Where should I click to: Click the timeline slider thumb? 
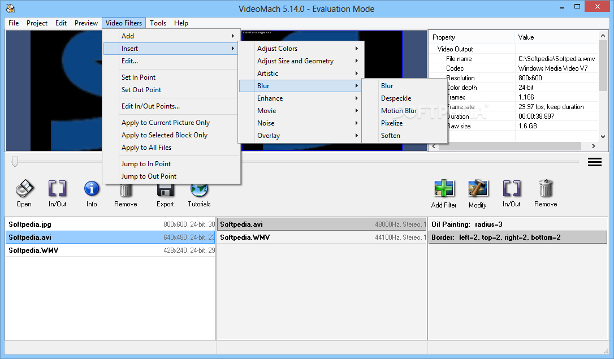coord(15,162)
